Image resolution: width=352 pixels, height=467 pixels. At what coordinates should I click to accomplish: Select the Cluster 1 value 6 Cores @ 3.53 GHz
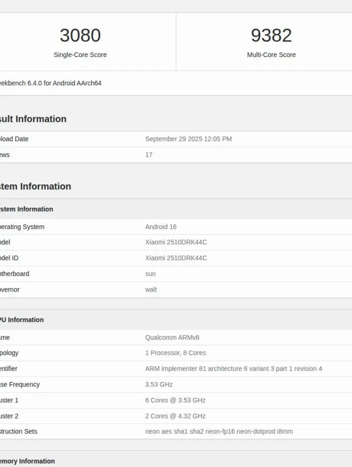point(175,400)
